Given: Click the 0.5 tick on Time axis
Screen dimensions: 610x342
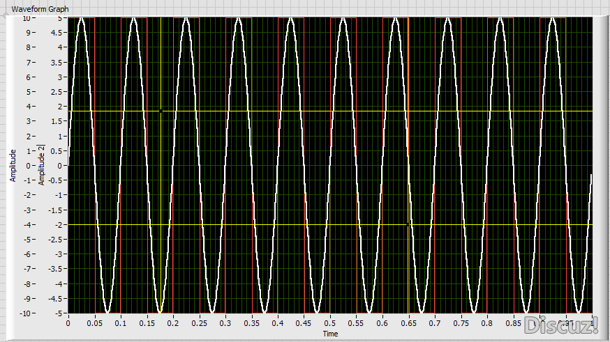Looking at the screenshot, I should click(330, 323).
